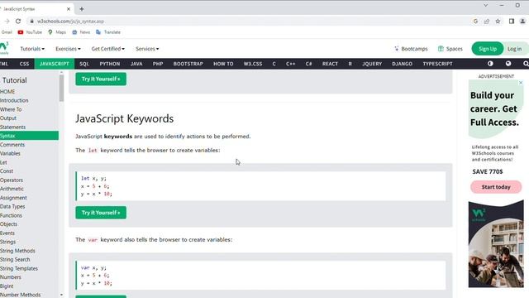Select CSS in the top navbar

pos(24,64)
